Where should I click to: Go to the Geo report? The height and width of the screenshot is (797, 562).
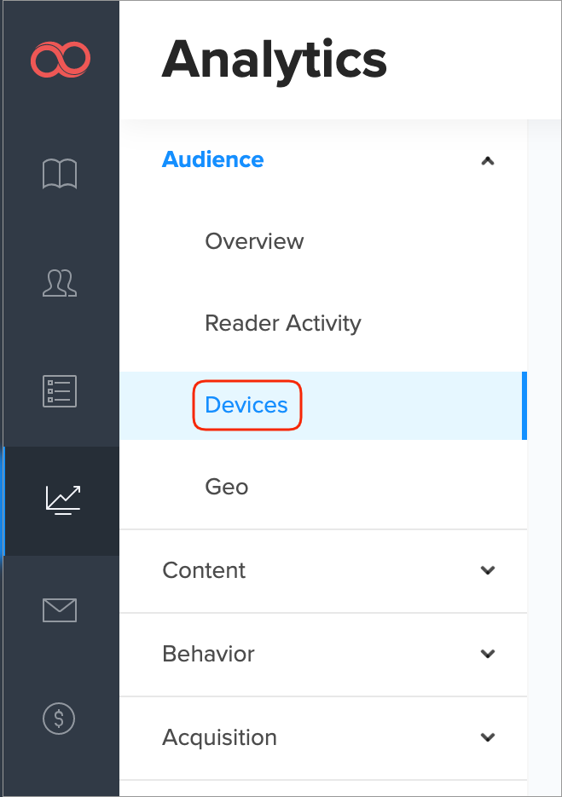pyautogui.click(x=227, y=487)
